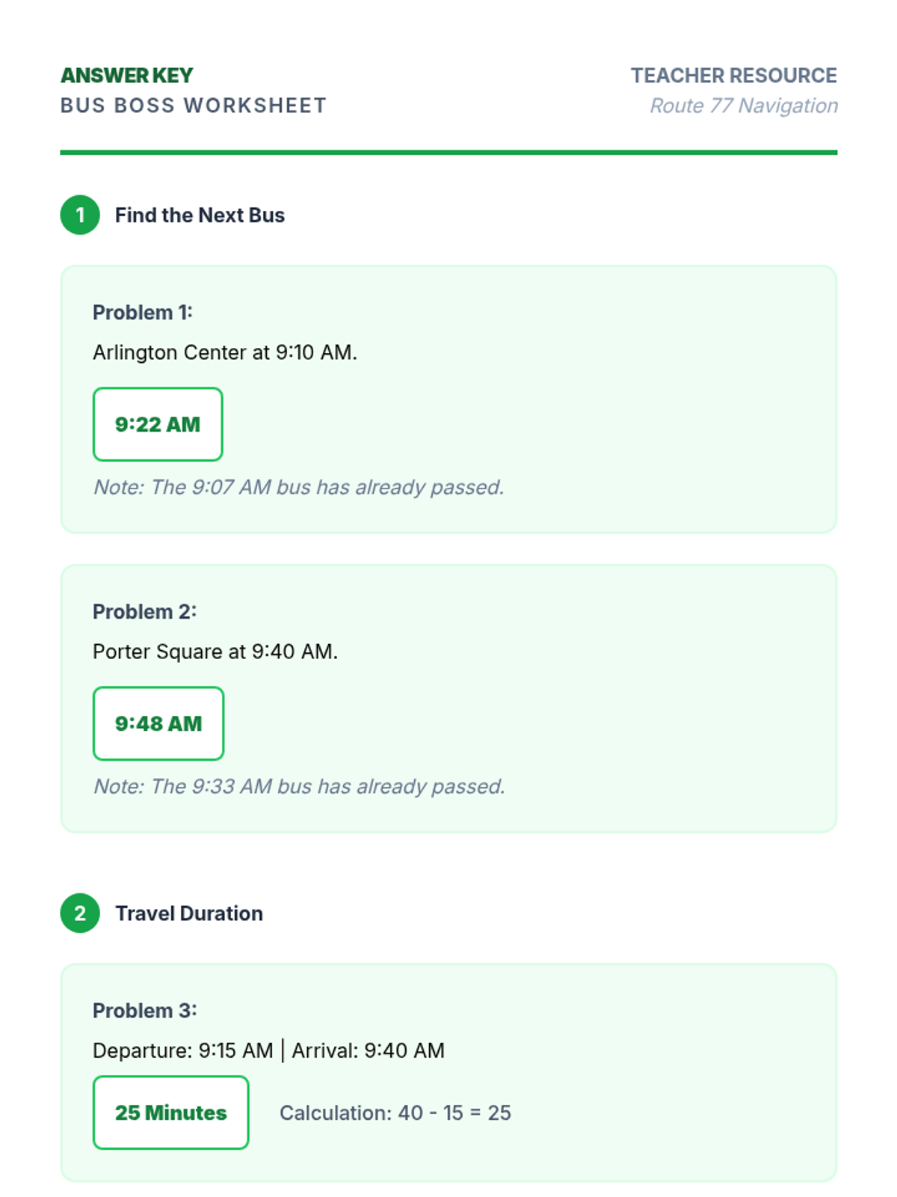Click the Problem 1 label
Screen dimensions: 897x1197
[143, 313]
